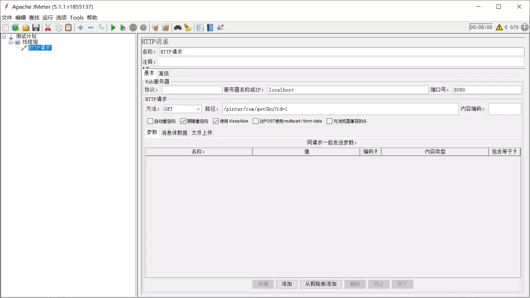Click the Open file folder icon
Screen dimensions: 530x298
26,27
